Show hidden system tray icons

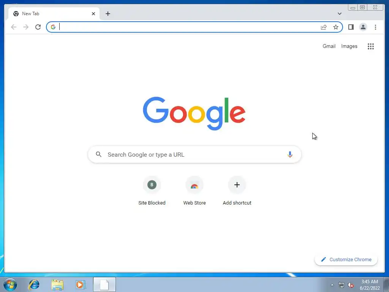[332, 285]
